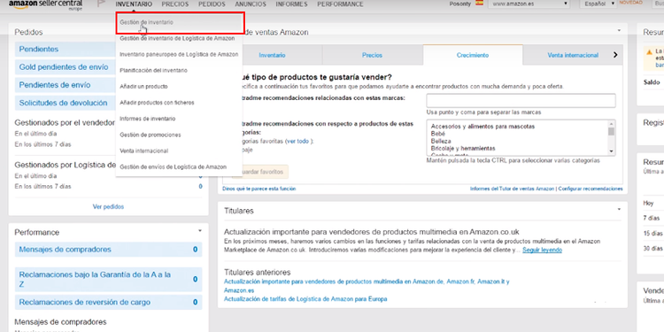Select Venta internacional in the Inventario menu
664x332 pixels.
click(x=143, y=151)
